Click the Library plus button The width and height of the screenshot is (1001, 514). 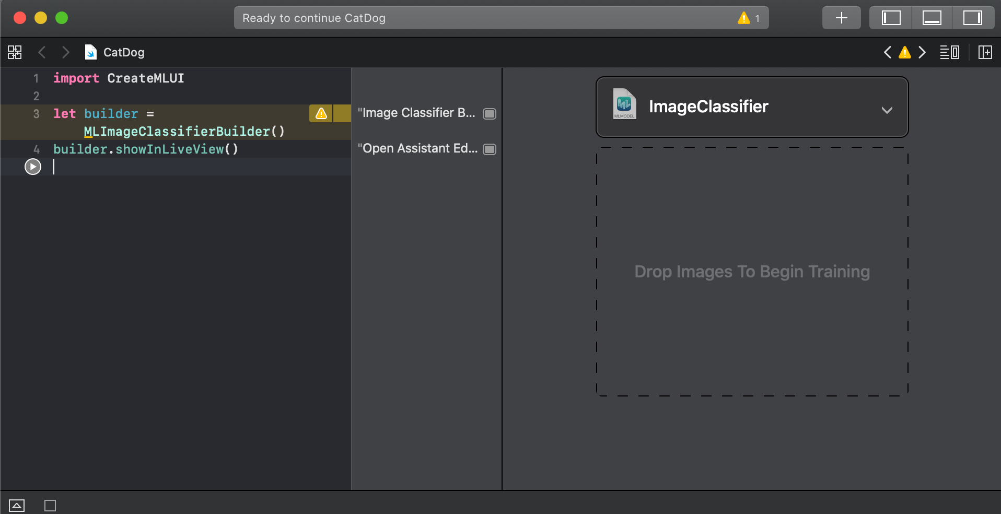(841, 18)
